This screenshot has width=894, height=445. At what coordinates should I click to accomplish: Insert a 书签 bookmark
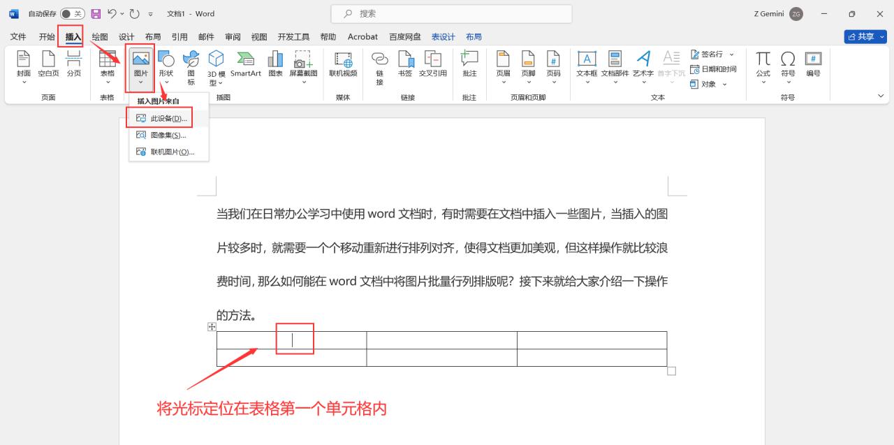tap(405, 64)
